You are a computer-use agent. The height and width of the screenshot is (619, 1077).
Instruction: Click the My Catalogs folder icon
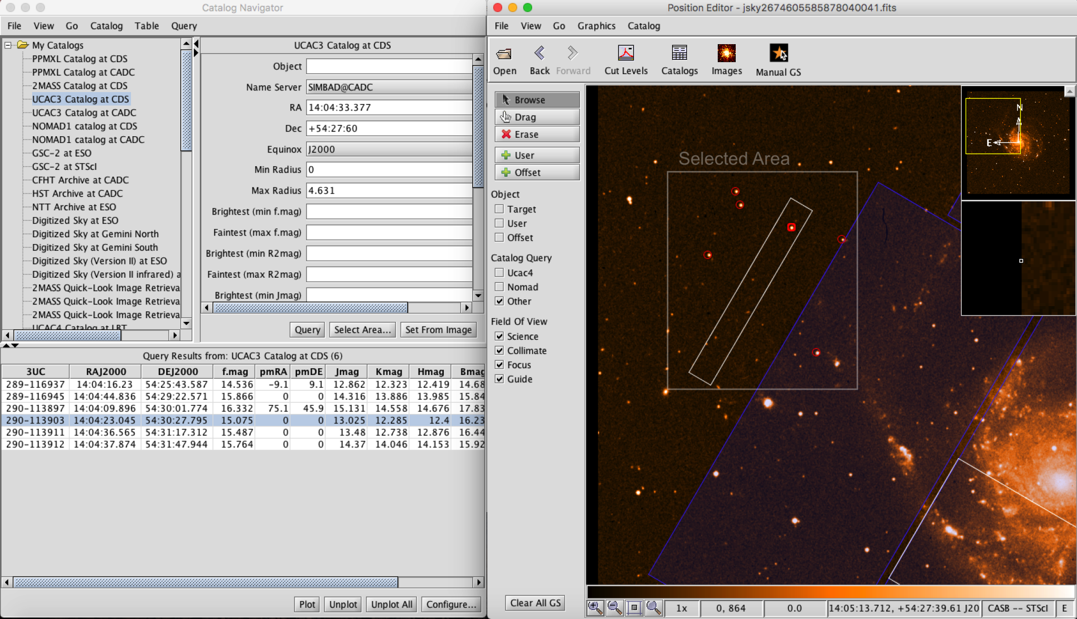coord(23,45)
